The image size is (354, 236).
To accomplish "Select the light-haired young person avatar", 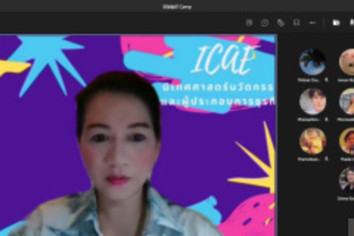I will [313, 101].
